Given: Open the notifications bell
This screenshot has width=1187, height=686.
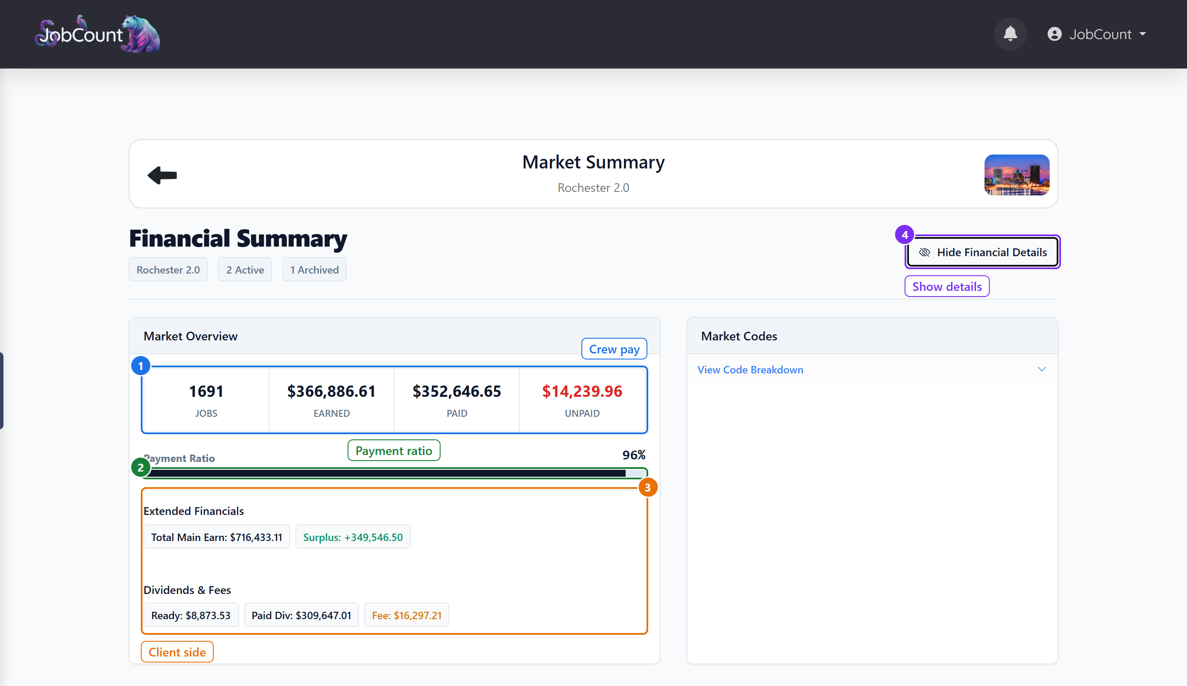Looking at the screenshot, I should pyautogui.click(x=1010, y=34).
